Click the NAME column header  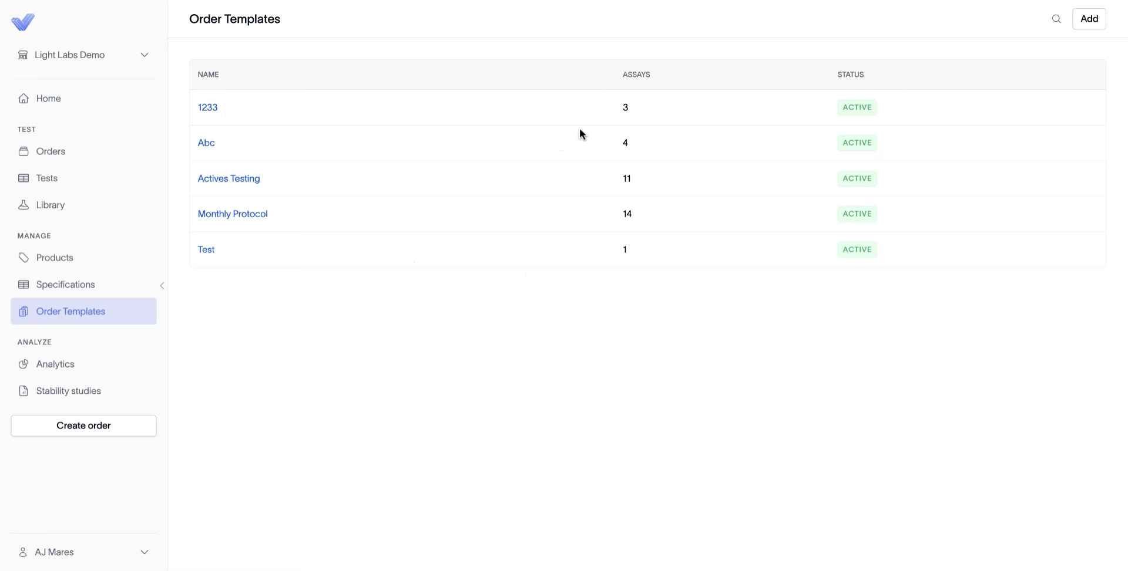[x=208, y=75]
